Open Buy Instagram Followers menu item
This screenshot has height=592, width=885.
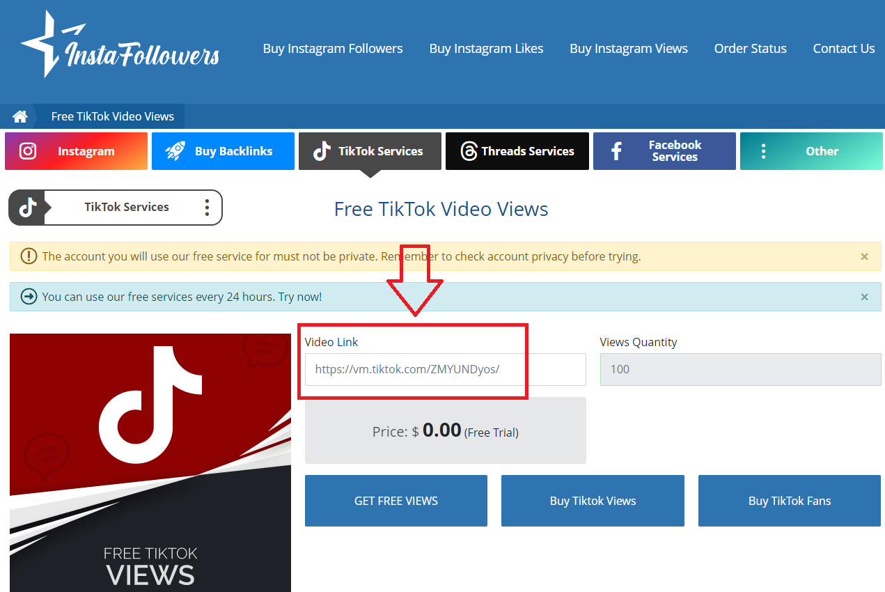coord(333,49)
